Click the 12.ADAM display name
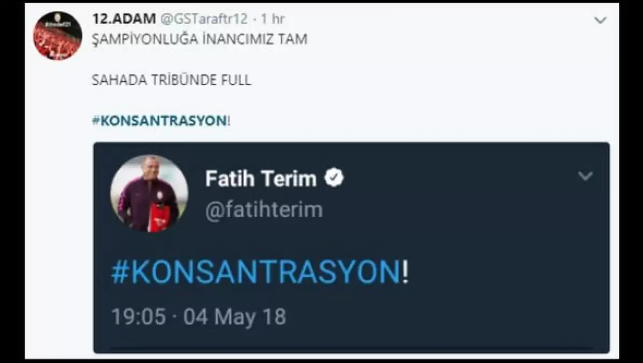 124,19
